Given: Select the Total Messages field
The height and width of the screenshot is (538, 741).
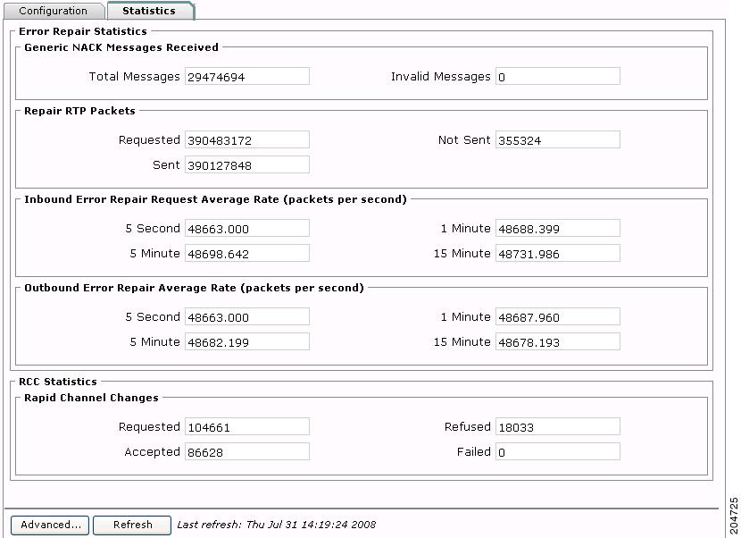Looking at the screenshot, I should (x=247, y=77).
